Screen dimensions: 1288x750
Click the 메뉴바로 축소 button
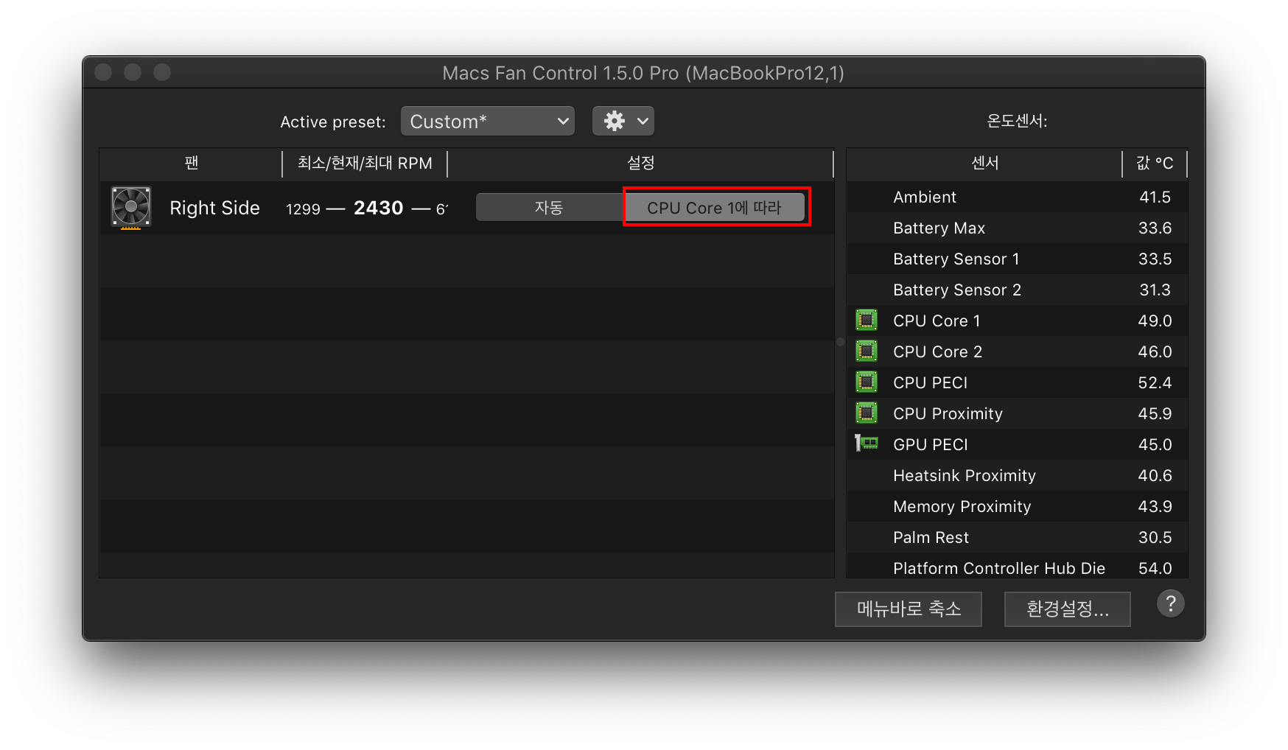pyautogui.click(x=909, y=609)
